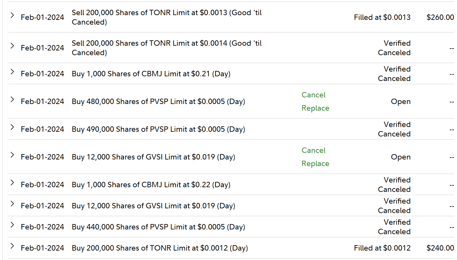
Task: Expand the TONR buy order at $0.0012
Action: (x=12, y=246)
